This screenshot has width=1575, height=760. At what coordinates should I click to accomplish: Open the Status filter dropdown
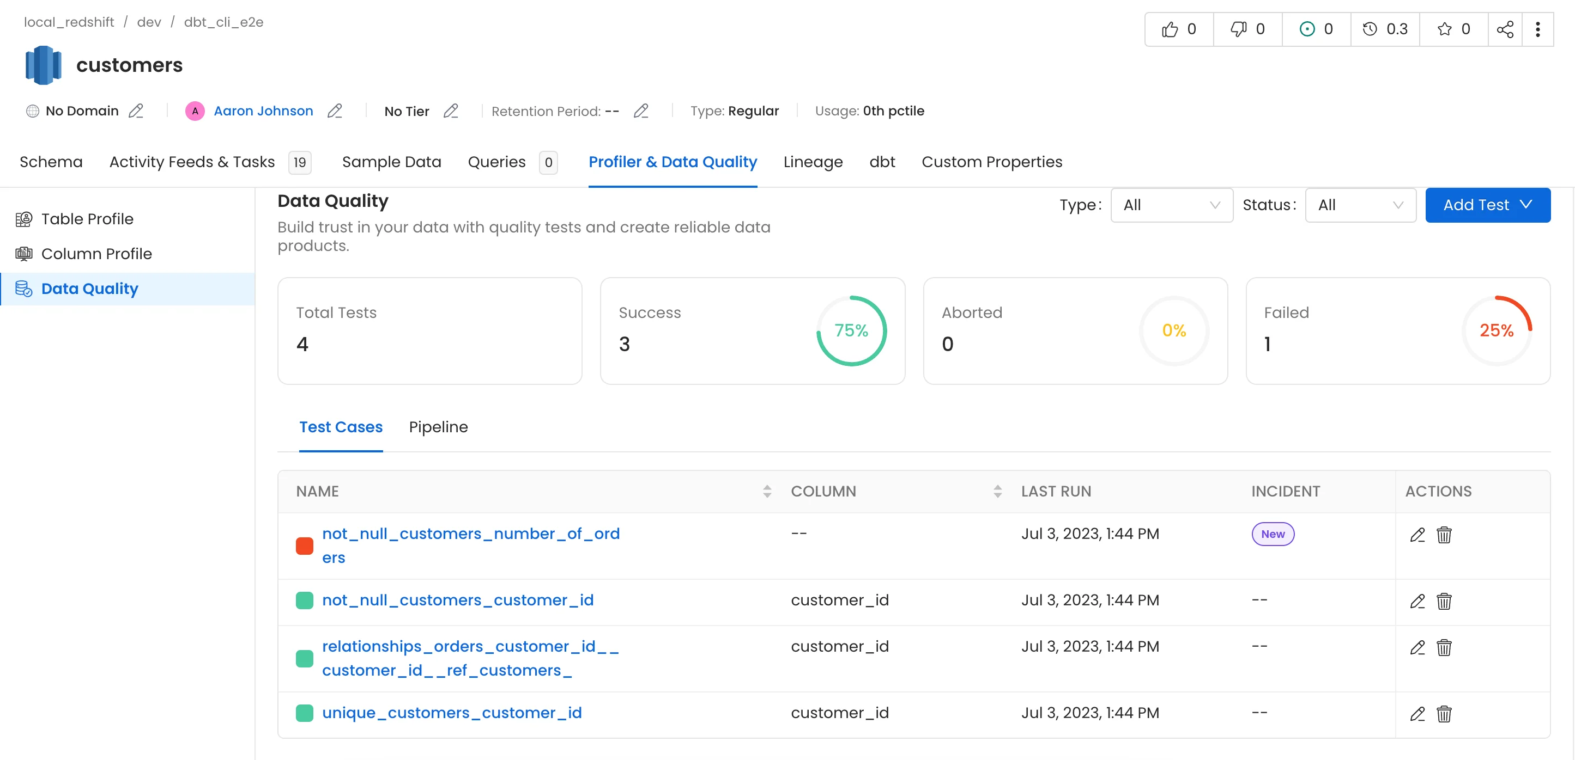[x=1360, y=205]
